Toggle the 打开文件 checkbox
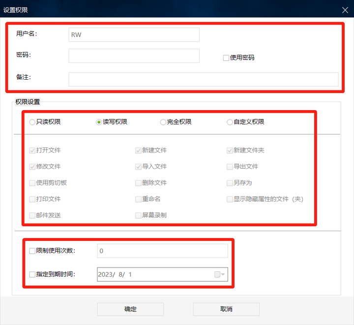354x325 pixels. point(32,150)
